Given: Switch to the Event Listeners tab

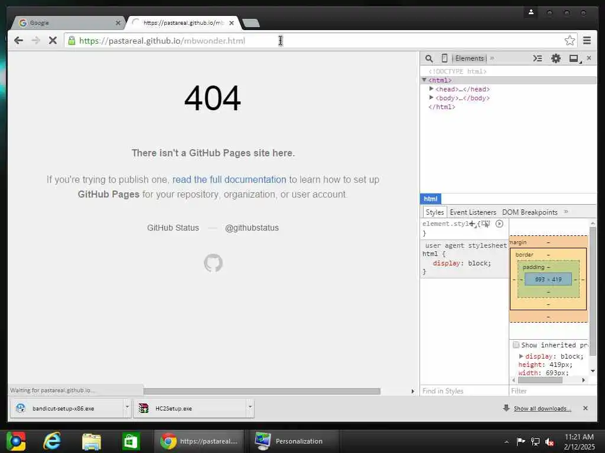Looking at the screenshot, I should 473,212.
